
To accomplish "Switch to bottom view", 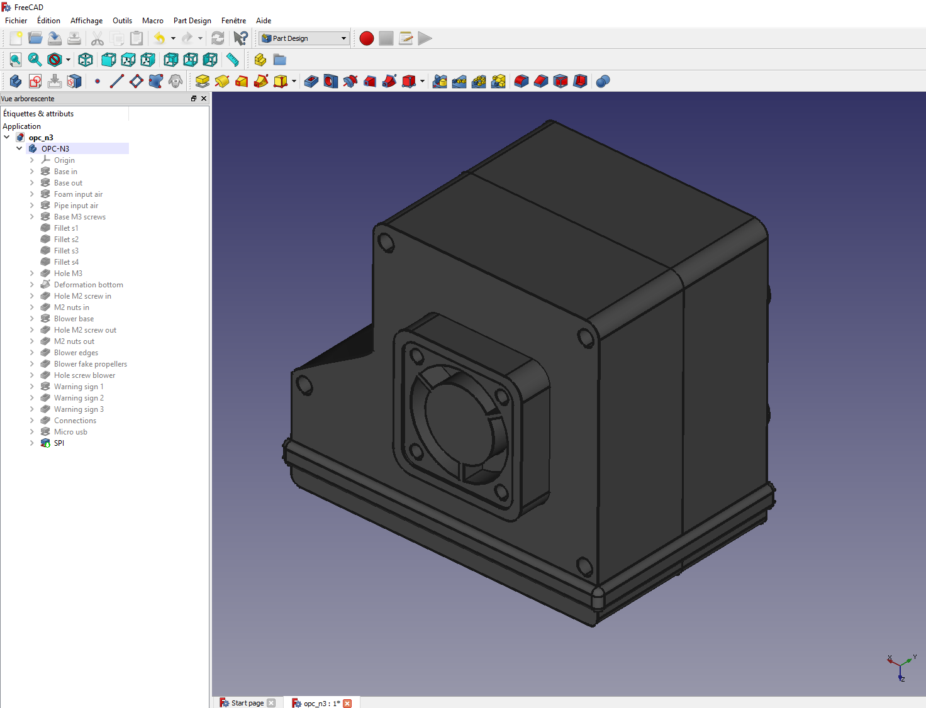I will tap(190, 60).
